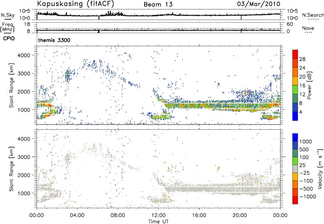Screen dimensions: 324x224
Task: Click the N.Search legend label
Action: 313,15
